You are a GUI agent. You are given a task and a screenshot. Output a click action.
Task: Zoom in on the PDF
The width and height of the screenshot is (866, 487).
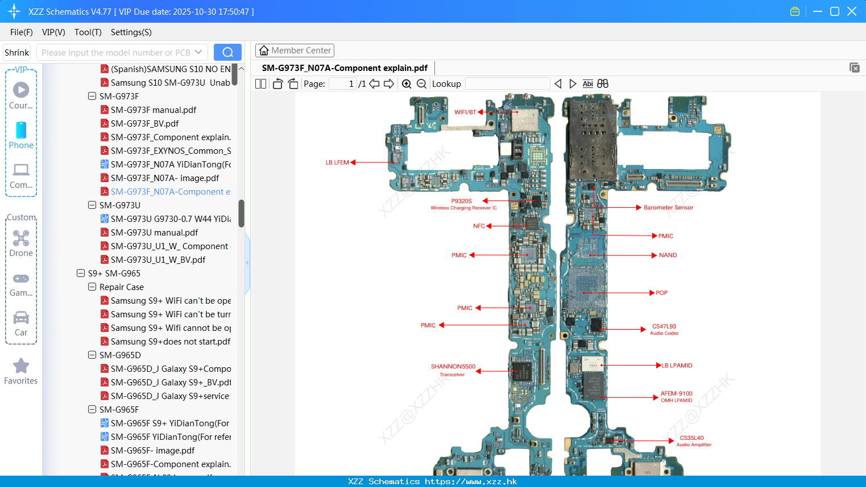pos(407,83)
